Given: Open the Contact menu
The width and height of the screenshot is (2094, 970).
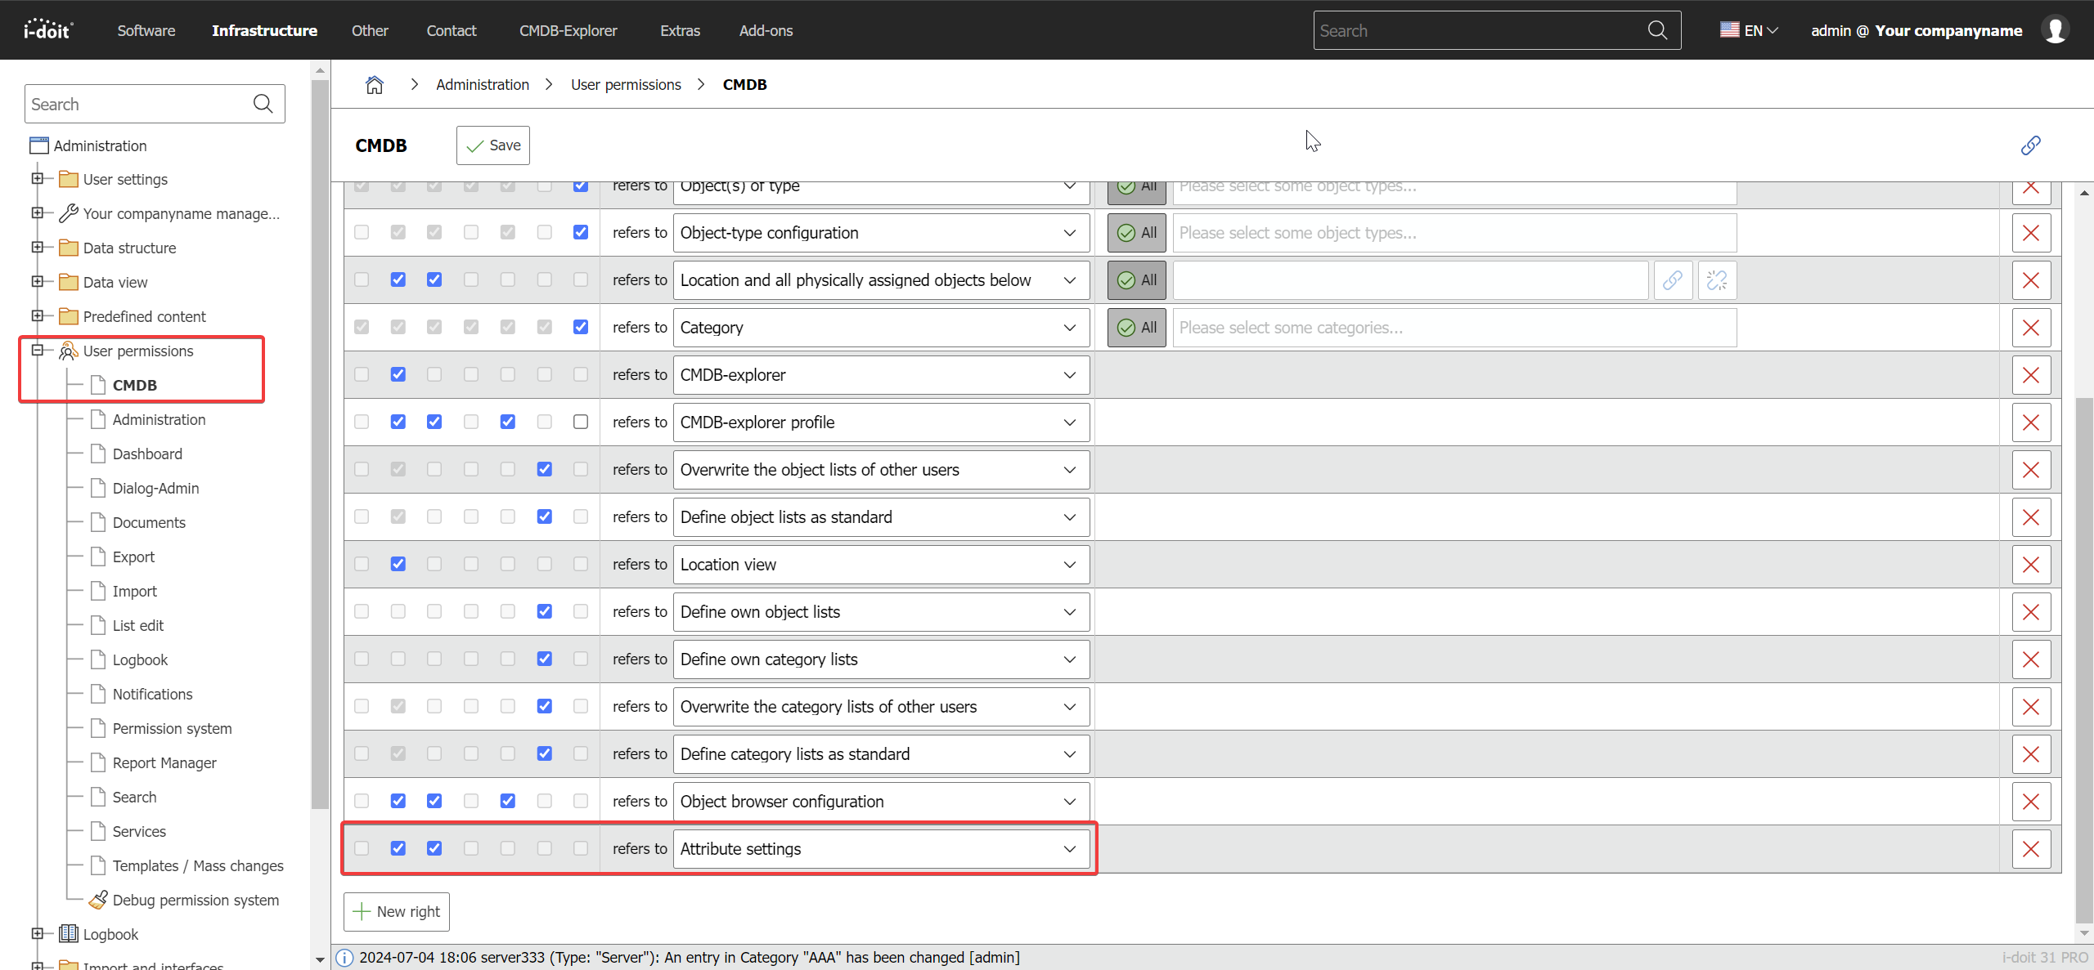Looking at the screenshot, I should point(452,30).
